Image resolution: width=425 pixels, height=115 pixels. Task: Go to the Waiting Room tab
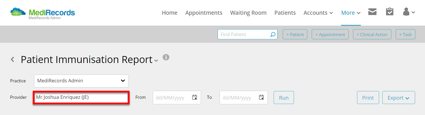(x=248, y=13)
